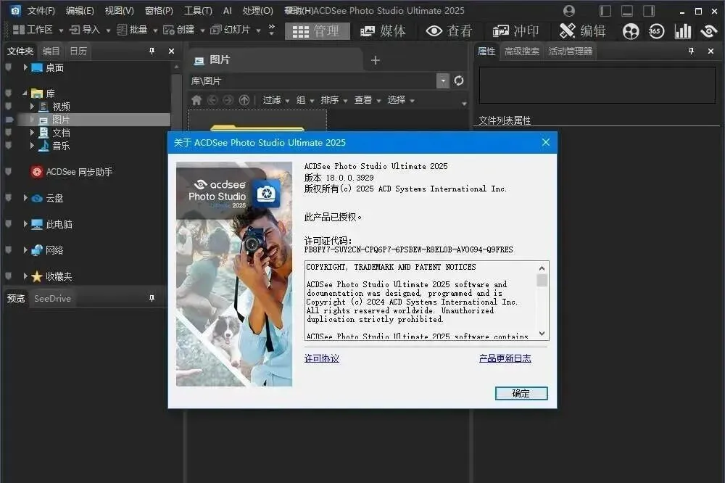Select the Documents library folder

(x=61, y=133)
